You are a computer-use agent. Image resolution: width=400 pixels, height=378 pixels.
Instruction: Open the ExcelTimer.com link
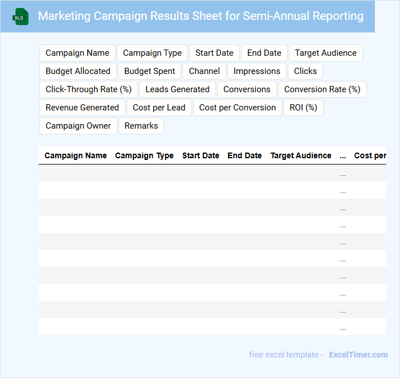coord(358,355)
